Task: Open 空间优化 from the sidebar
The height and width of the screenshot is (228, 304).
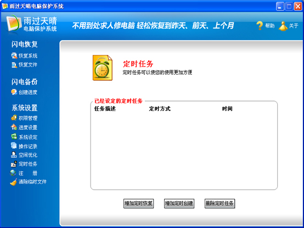Action: coord(24,155)
